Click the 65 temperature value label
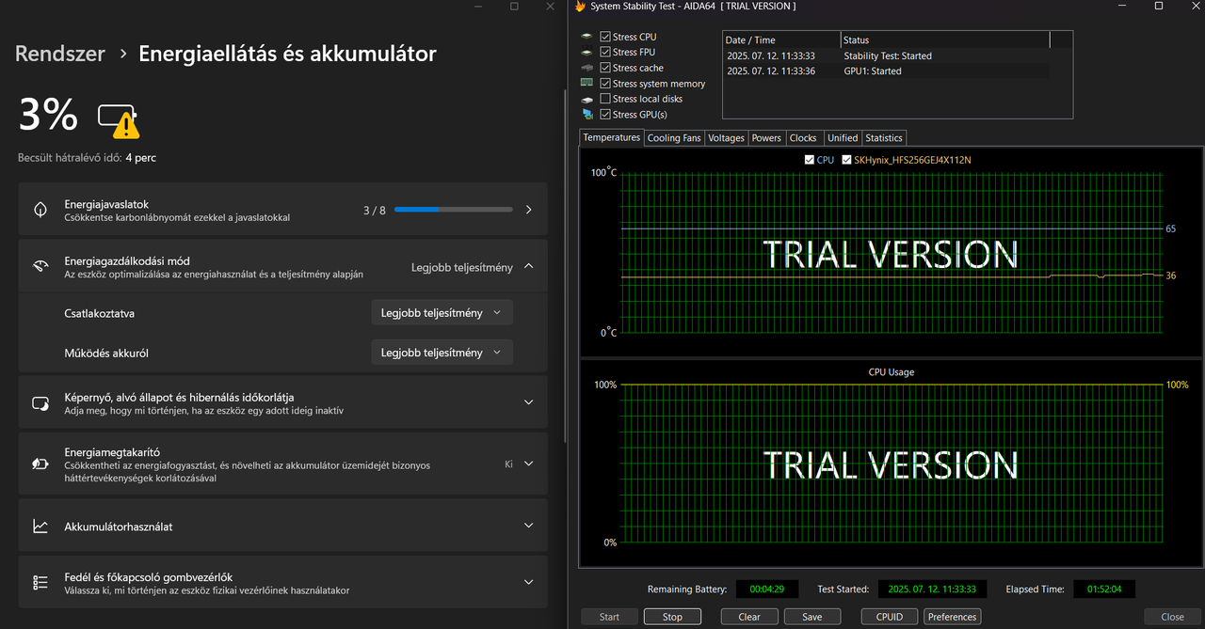The height and width of the screenshot is (629, 1205). pos(1171,228)
